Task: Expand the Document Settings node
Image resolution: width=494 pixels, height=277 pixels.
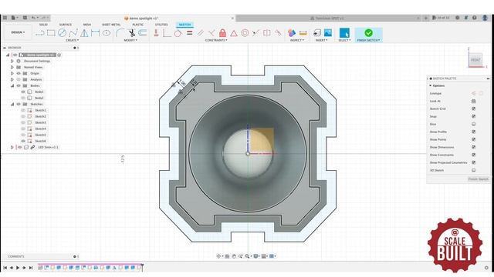Action: [12, 61]
